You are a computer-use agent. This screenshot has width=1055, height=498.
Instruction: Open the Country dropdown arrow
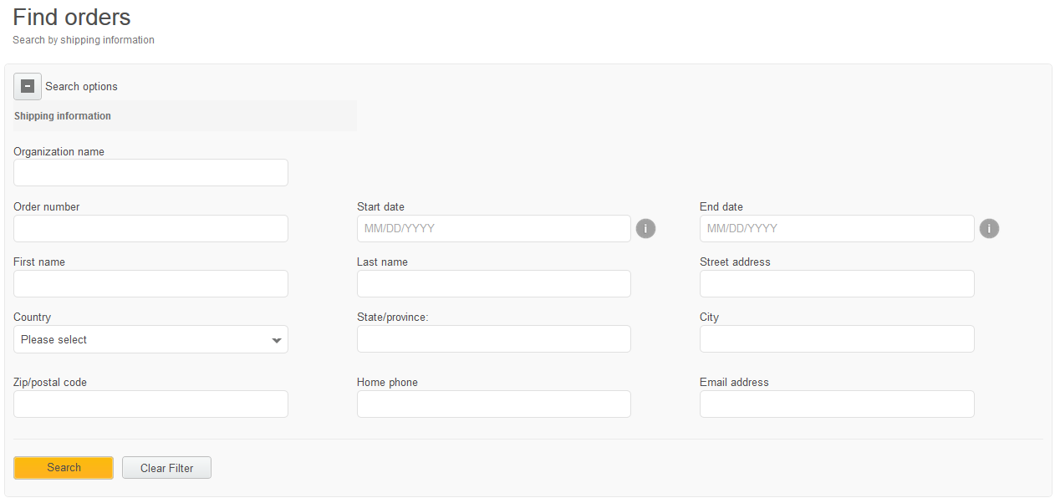click(277, 339)
